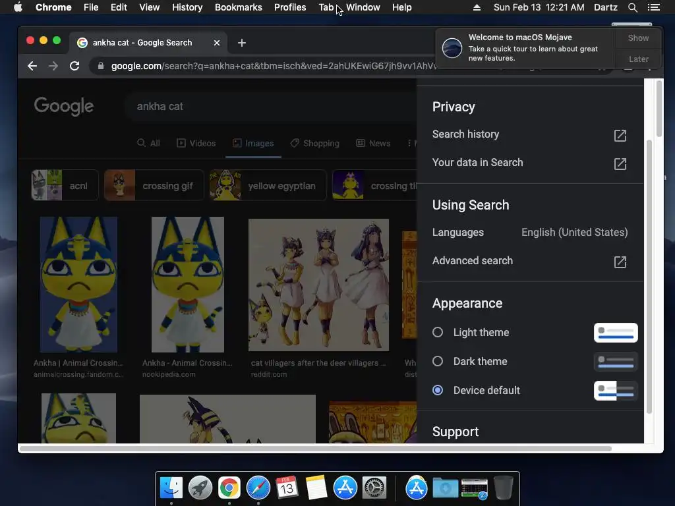Click the Dark theme preview swatch
The image size is (675, 506).
click(616, 362)
